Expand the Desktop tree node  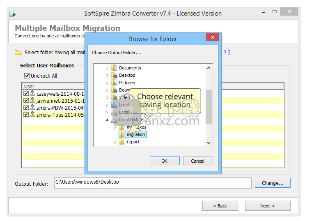pos(107,76)
